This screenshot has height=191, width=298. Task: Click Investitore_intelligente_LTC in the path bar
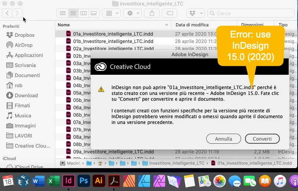(173, 163)
